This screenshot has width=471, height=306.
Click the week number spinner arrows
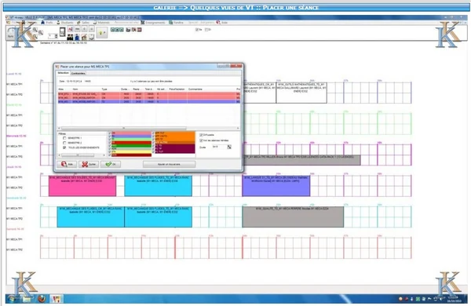[57, 36]
